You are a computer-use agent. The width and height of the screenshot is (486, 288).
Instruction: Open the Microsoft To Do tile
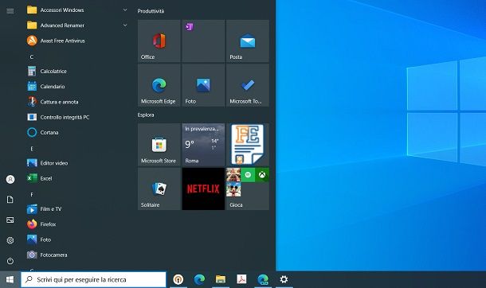click(x=248, y=85)
